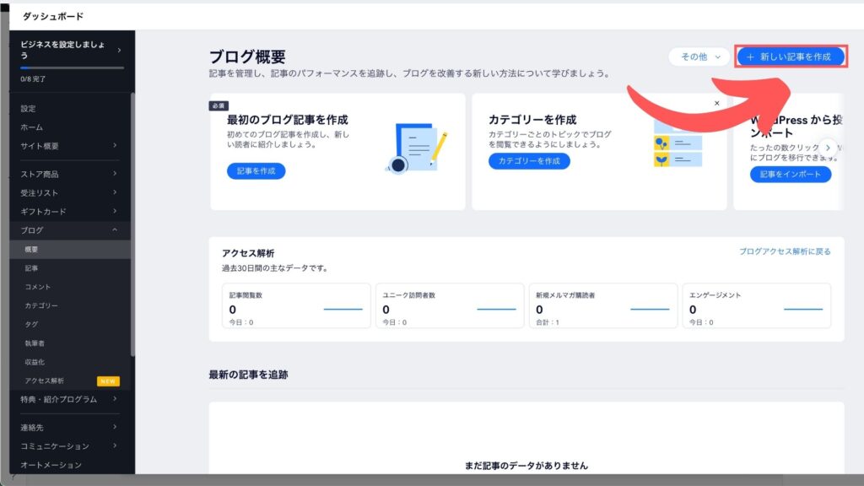
Task: Click the category list illustration
Action: point(678,144)
